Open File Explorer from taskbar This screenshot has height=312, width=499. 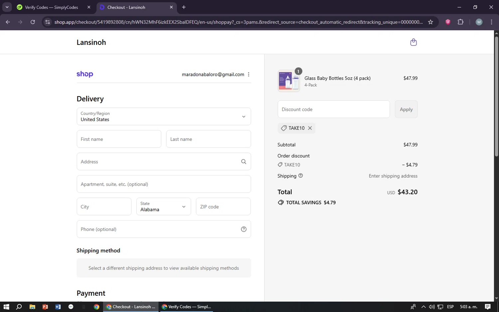[32, 307]
